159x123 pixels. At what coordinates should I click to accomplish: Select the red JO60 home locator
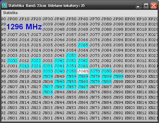[x=83, y=71]
